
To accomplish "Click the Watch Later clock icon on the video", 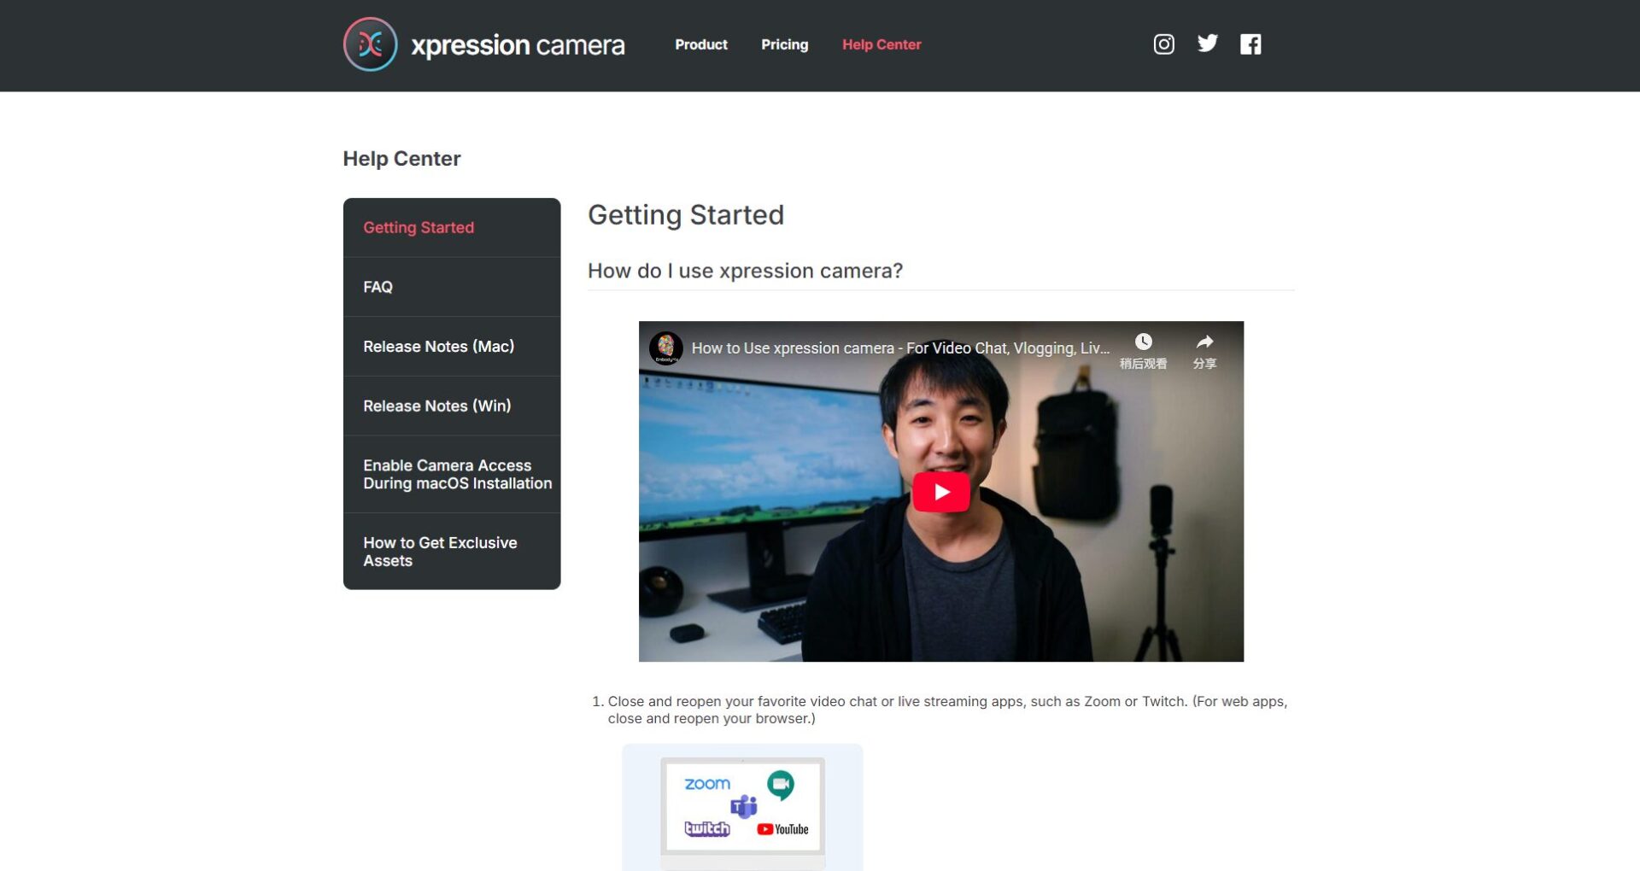I will click(x=1143, y=342).
